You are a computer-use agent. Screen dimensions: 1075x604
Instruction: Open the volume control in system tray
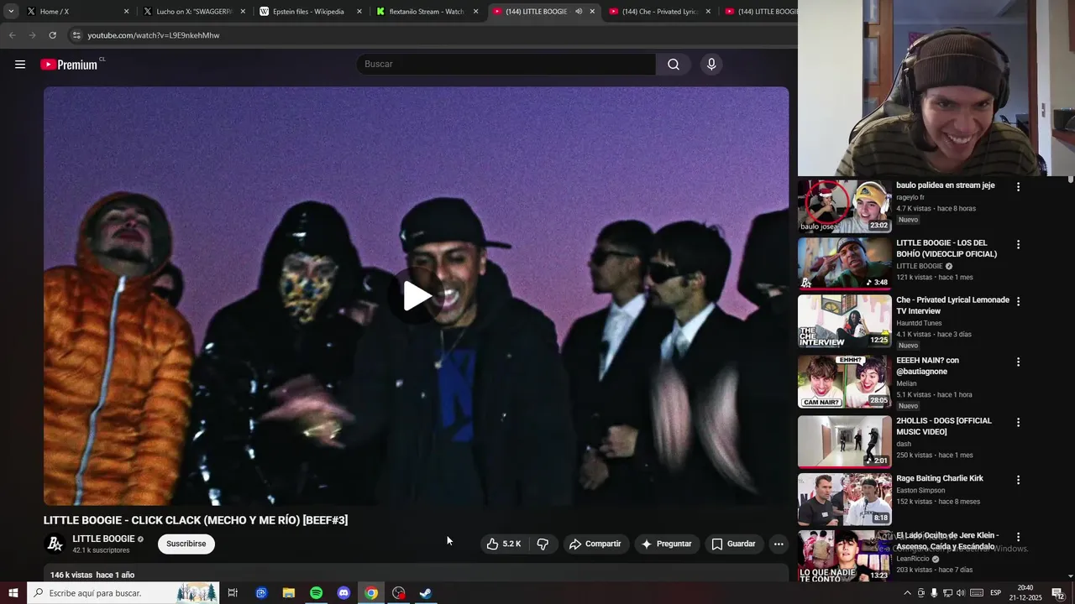pyautogui.click(x=961, y=593)
